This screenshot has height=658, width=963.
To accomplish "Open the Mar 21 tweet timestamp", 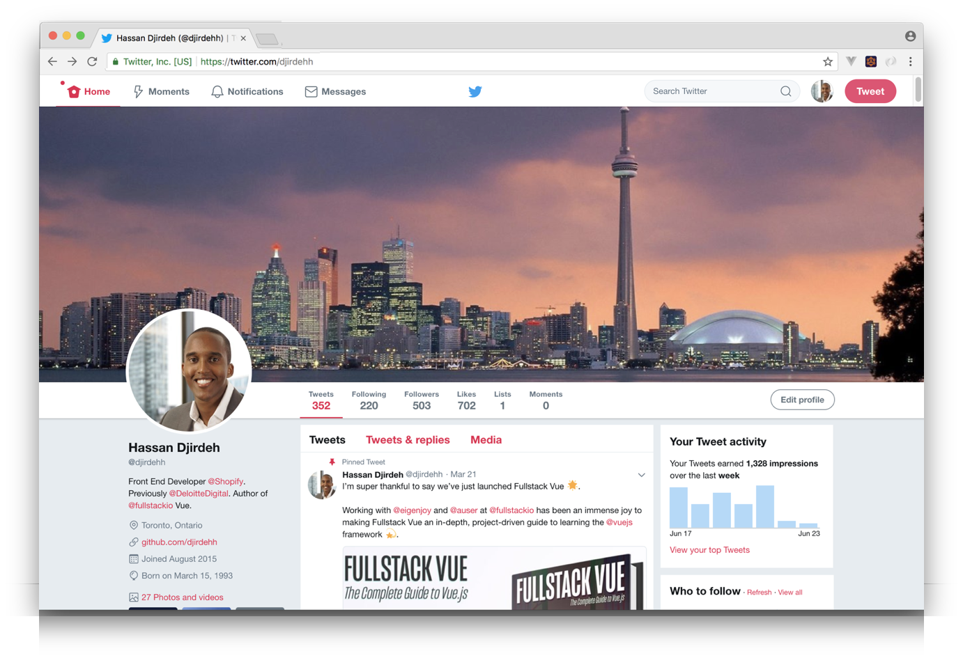I will pyautogui.click(x=463, y=474).
